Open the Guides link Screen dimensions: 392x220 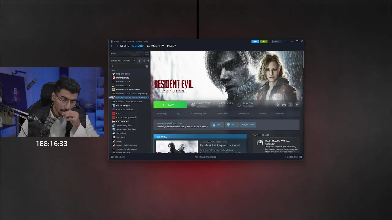click(x=263, y=114)
